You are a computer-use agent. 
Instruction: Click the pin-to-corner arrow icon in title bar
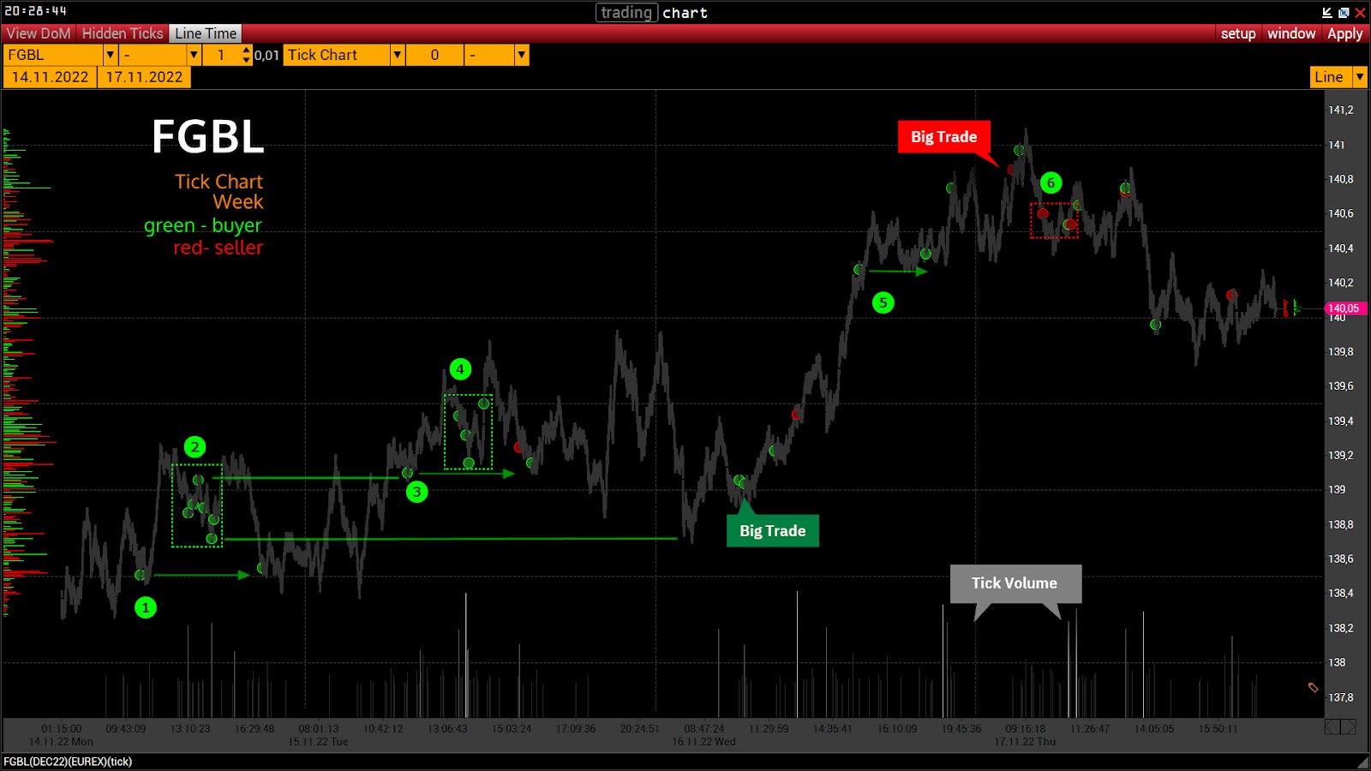pyautogui.click(x=1327, y=12)
